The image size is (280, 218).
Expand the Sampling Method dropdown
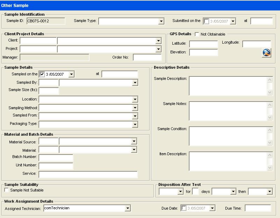tap(135, 108)
